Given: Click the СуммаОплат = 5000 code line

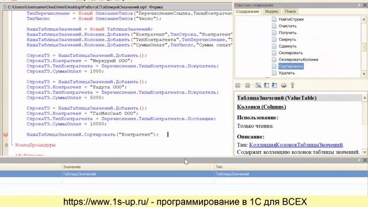Looking at the screenshot, I should (65, 98).
